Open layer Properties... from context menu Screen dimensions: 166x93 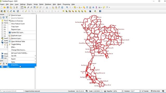click(x=22, y=65)
